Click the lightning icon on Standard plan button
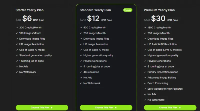 [116, 108]
